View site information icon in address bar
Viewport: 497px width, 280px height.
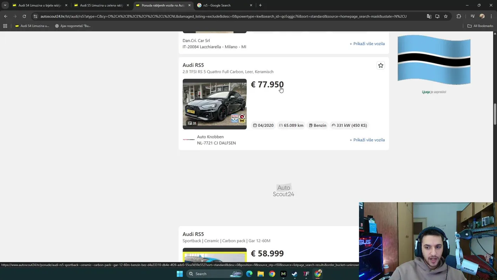pyautogui.click(x=35, y=16)
